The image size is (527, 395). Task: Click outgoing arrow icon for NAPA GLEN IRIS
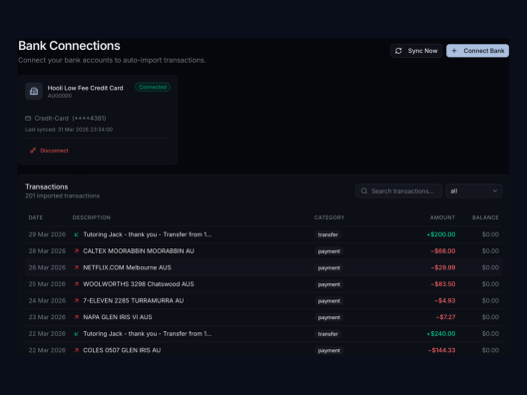pos(76,317)
